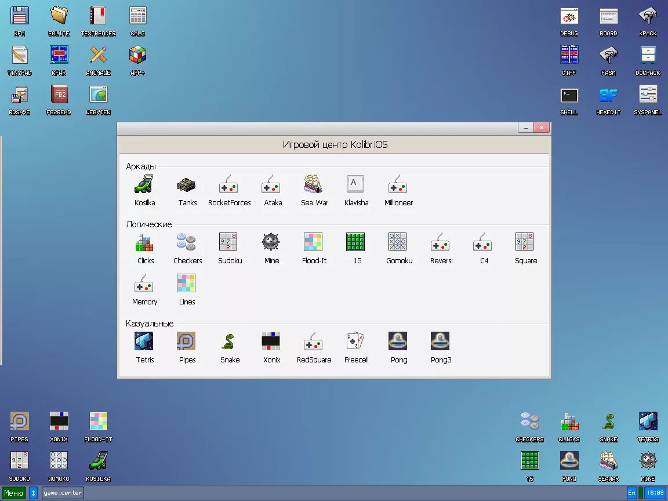Select game_center task in taskbar
The width and height of the screenshot is (668, 501).
pos(63,493)
